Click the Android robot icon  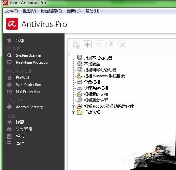9,107
